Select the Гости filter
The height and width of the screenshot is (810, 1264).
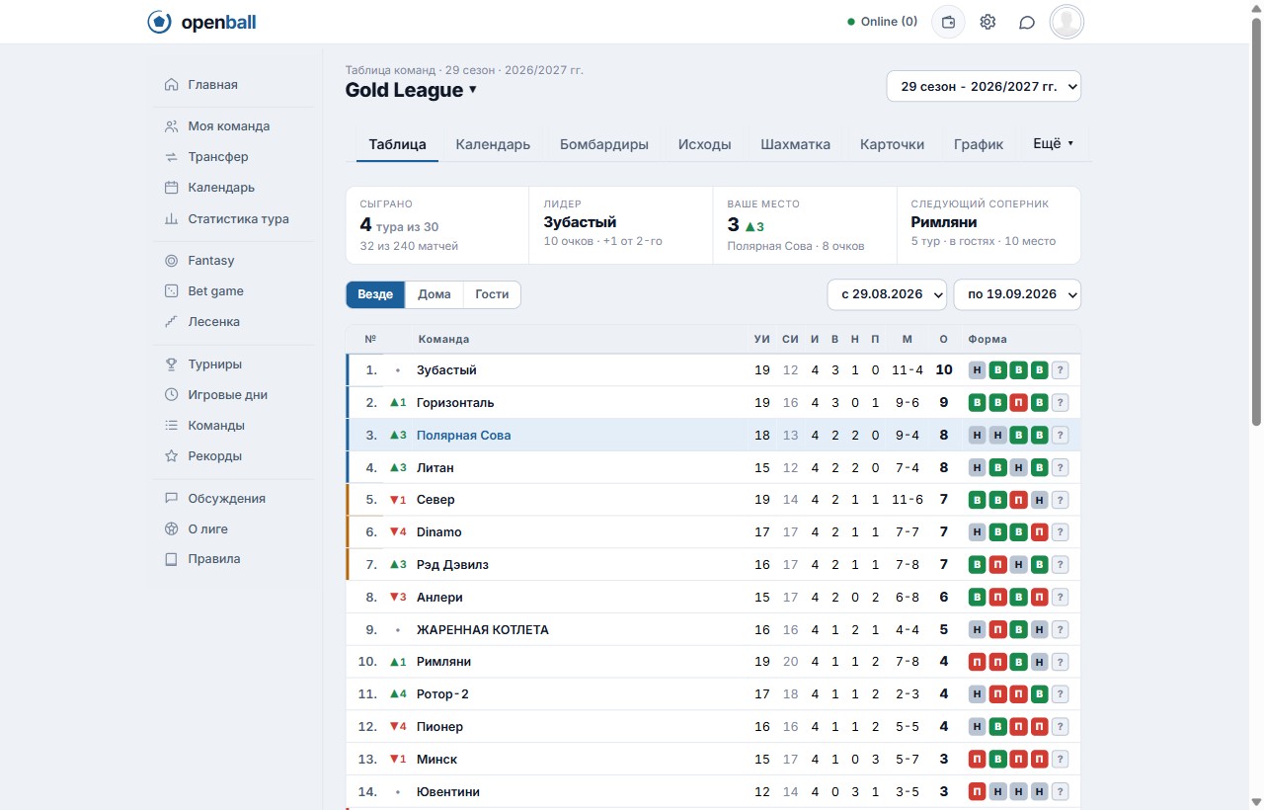point(492,294)
